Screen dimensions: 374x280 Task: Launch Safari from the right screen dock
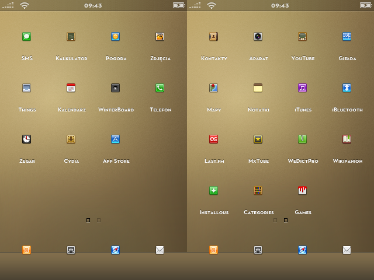tap(303, 250)
